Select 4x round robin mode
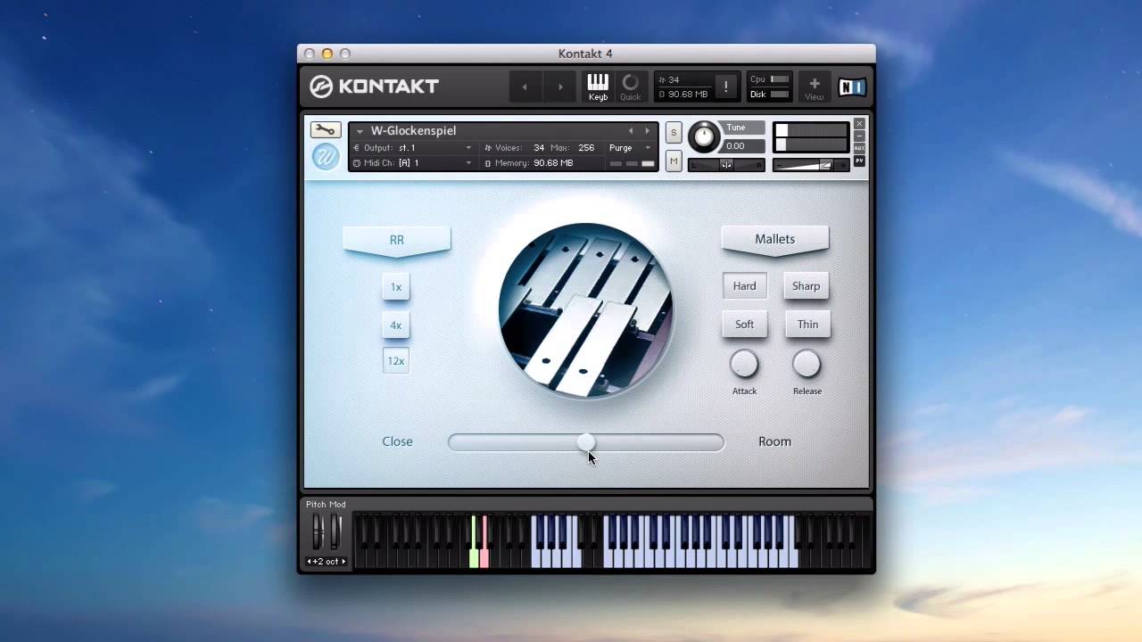The image size is (1142, 642). tap(396, 325)
